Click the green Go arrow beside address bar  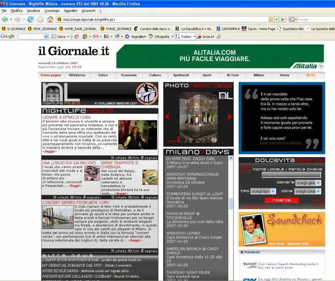283,19
